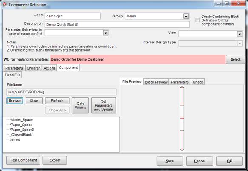Open the Group dropdown showing Demo
Screen dimensions: 248x171
[x=186, y=16]
